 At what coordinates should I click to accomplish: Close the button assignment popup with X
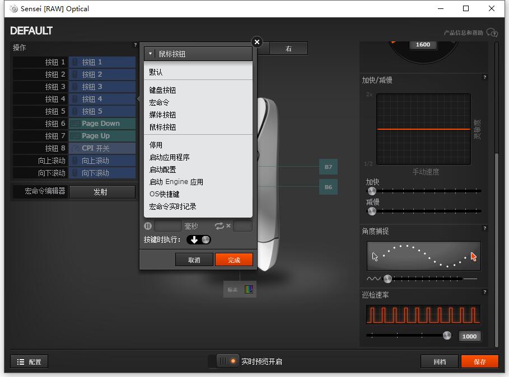point(256,42)
